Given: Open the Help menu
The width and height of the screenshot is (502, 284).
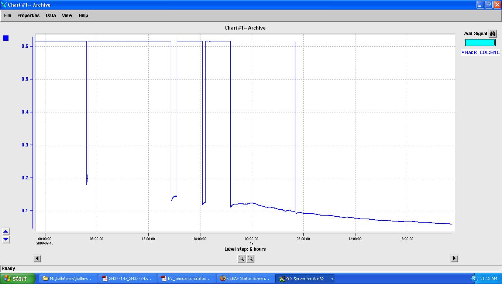Looking at the screenshot, I should (x=83, y=16).
